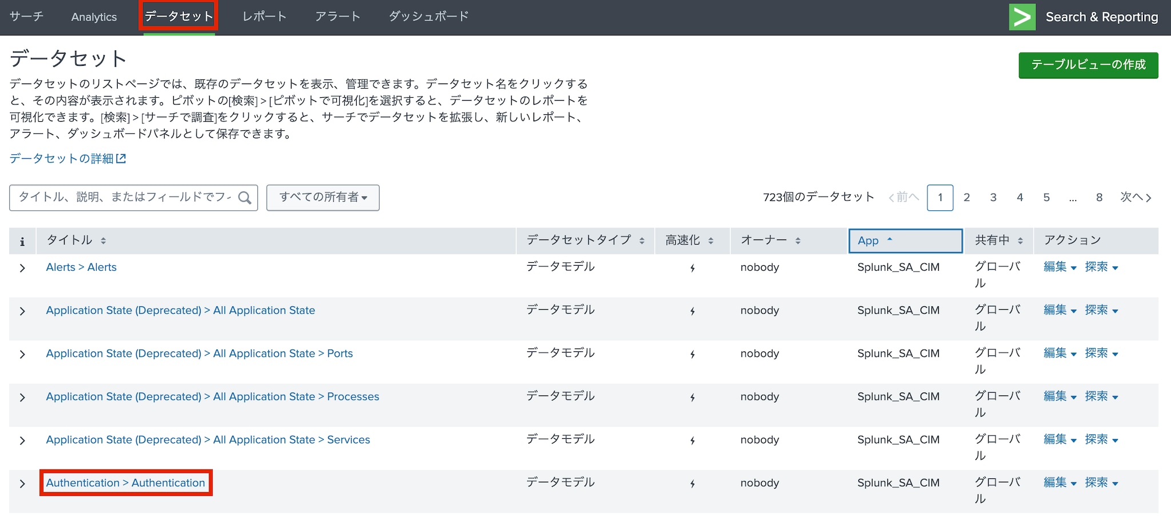Image resolution: width=1171 pixels, height=516 pixels.
Task: Open the All Application State > Services dataset
Action: click(208, 440)
